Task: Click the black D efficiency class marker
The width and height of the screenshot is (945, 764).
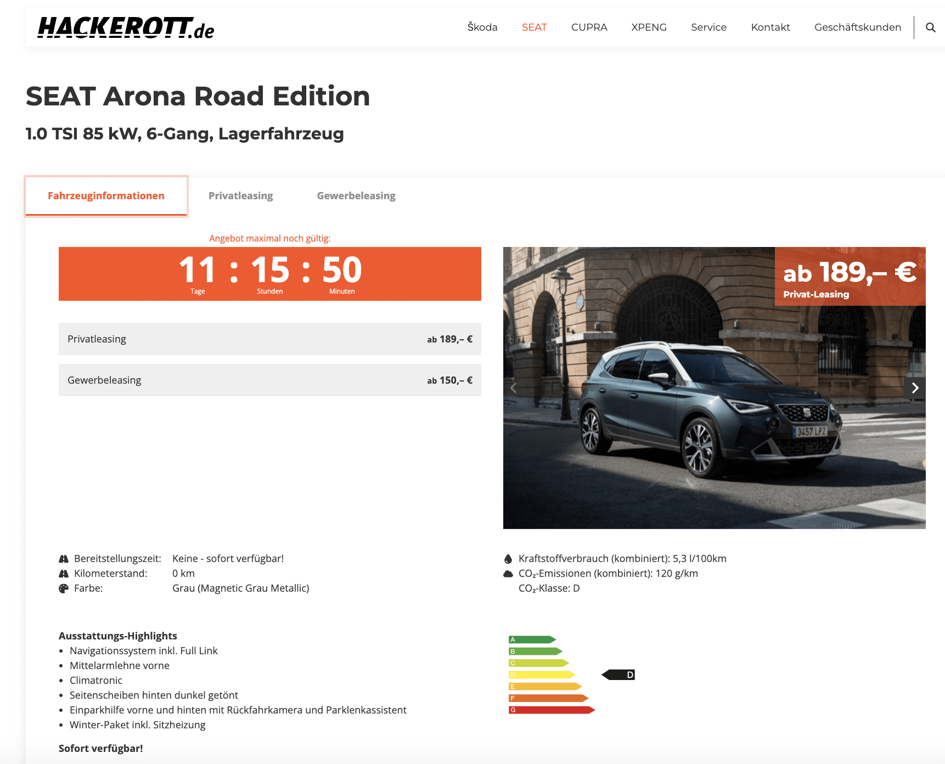Action: tap(618, 675)
